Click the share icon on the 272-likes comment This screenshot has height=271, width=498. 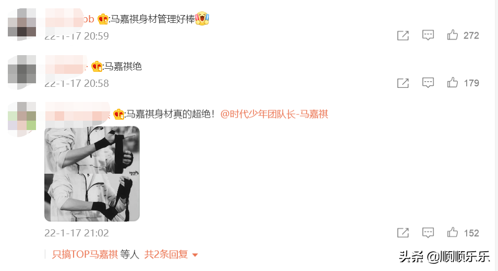pos(403,35)
